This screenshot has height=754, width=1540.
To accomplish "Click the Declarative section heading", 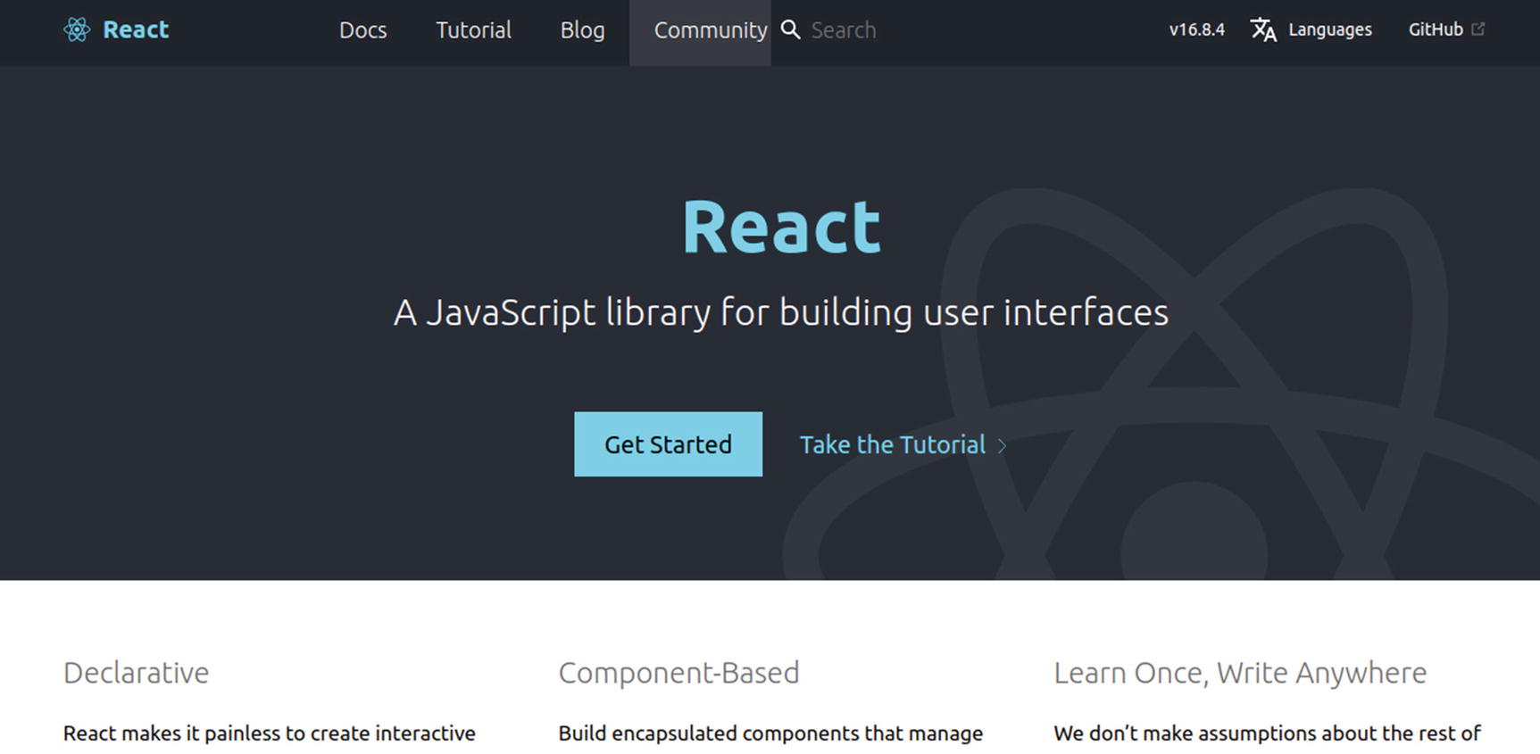I will 136,672.
